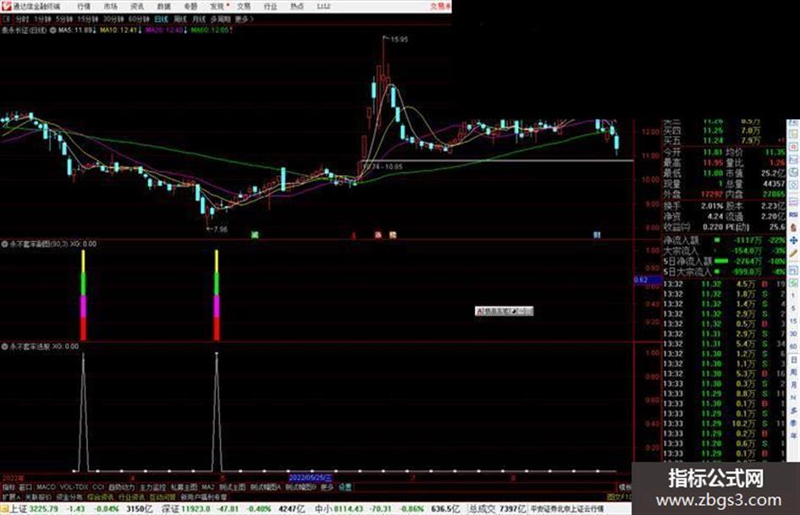Select the 月线 monthly chart period
The image size is (800, 515).
tap(198, 19)
